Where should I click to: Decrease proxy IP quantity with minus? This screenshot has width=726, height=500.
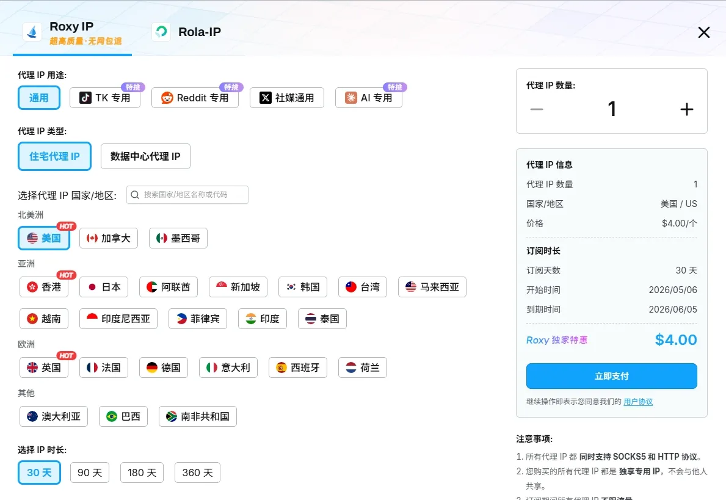pyautogui.click(x=537, y=109)
